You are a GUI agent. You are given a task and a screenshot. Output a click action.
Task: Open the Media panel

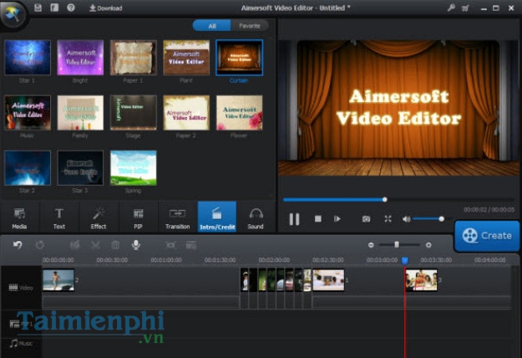coord(19,217)
